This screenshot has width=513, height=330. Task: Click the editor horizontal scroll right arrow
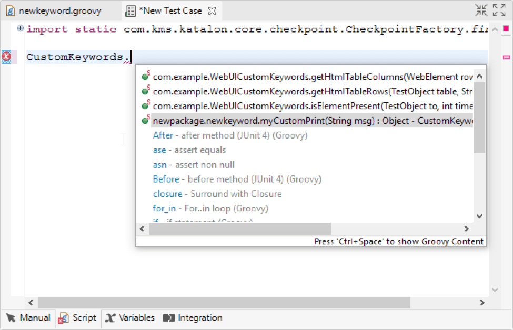click(482, 303)
